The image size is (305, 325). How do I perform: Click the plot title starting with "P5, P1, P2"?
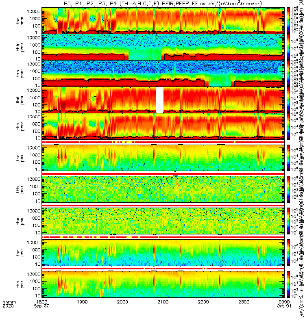(x=163, y=4)
